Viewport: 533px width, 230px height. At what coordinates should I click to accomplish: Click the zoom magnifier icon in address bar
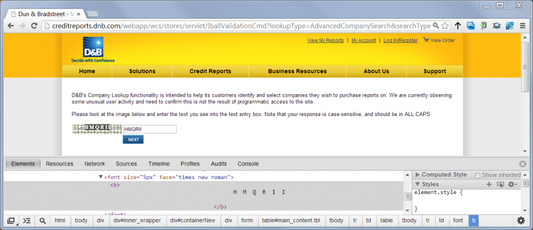[x=436, y=26]
